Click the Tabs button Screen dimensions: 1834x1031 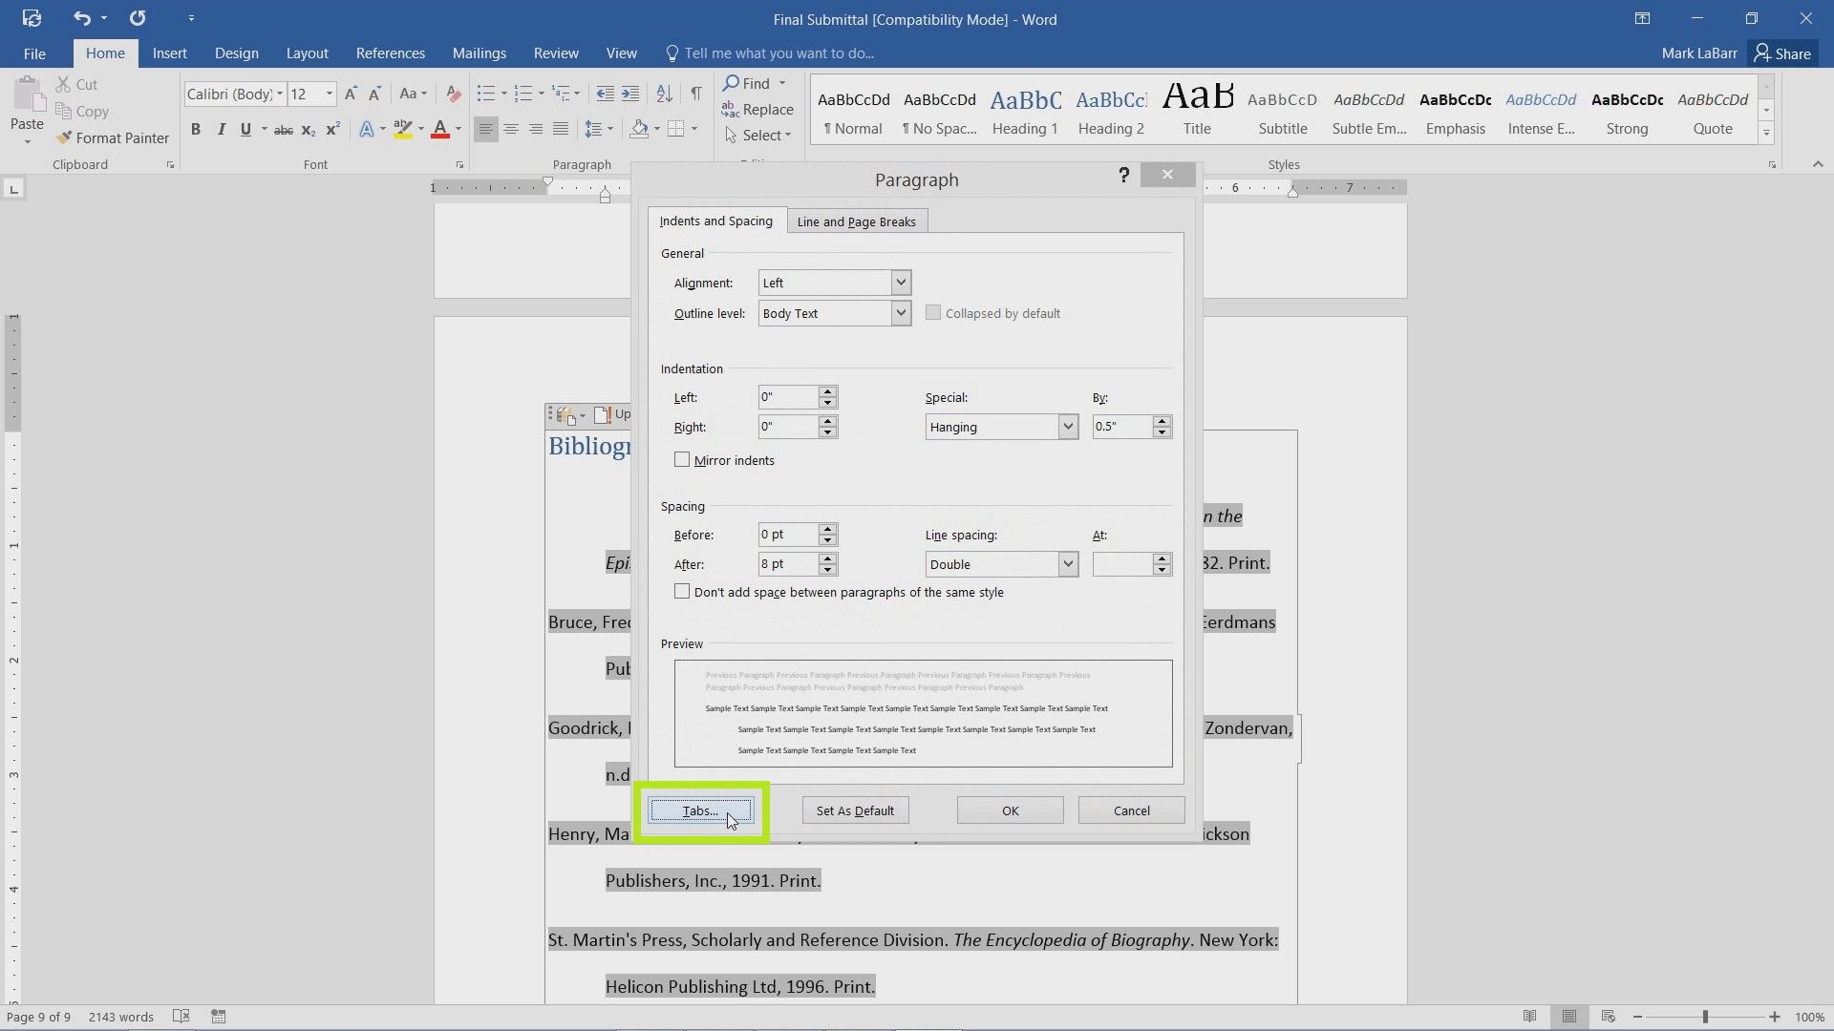coord(702,810)
